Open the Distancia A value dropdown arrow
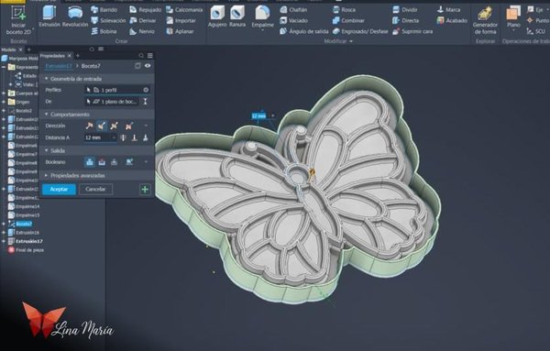 coord(114,137)
